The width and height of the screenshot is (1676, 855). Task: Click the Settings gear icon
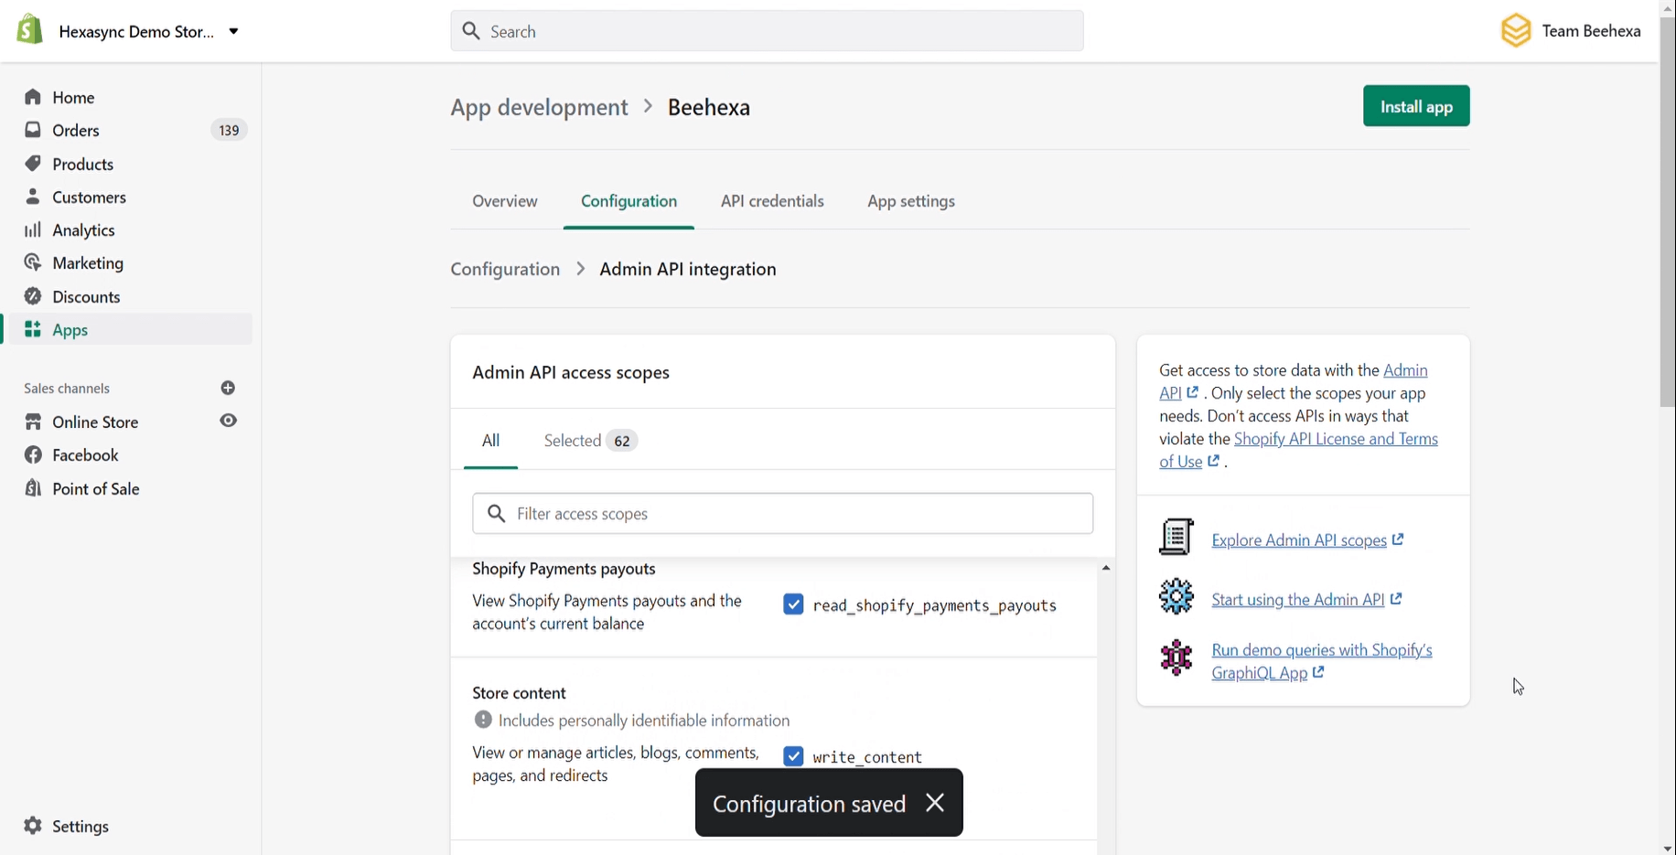click(33, 826)
